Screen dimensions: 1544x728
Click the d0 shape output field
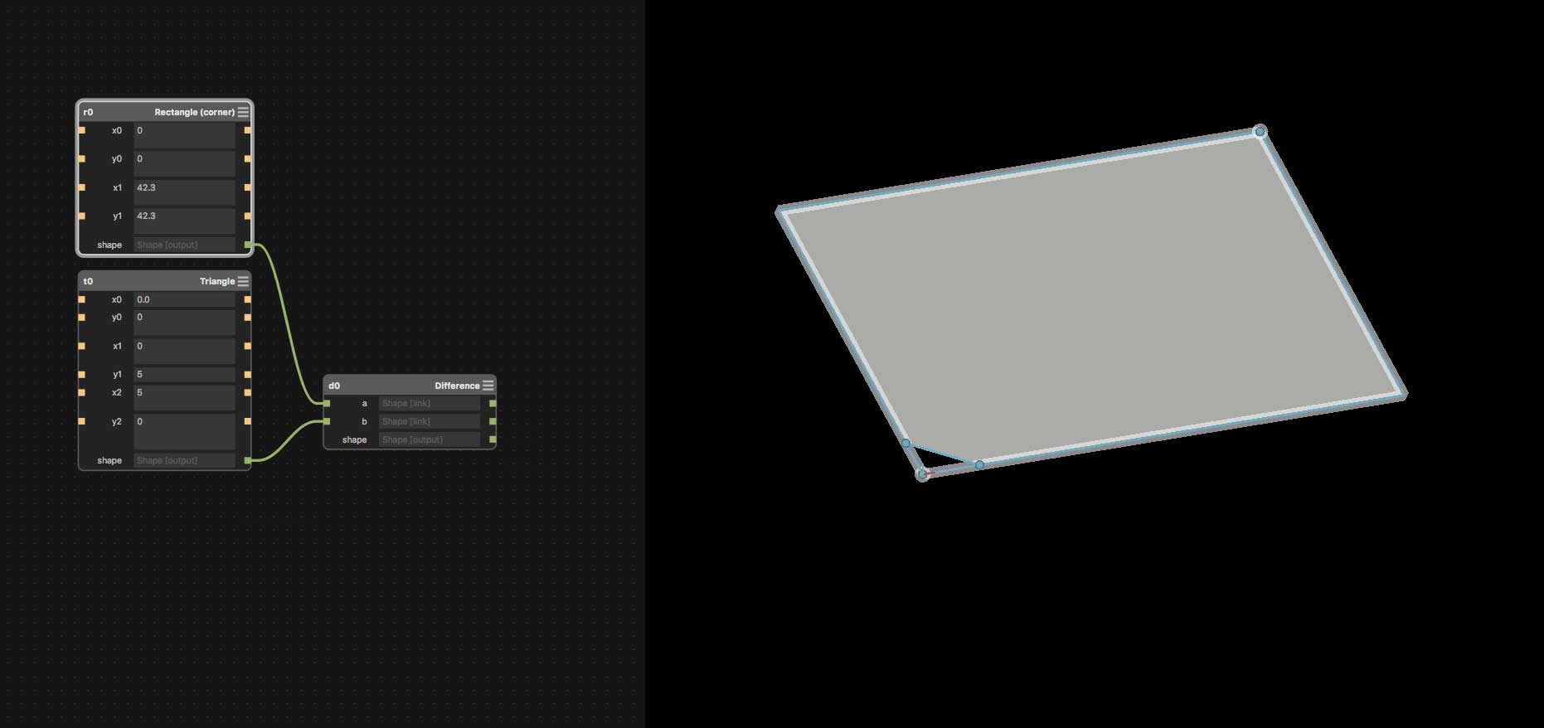point(430,439)
